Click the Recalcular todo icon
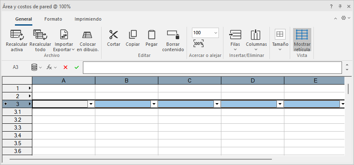The image size is (354, 165). point(40,35)
